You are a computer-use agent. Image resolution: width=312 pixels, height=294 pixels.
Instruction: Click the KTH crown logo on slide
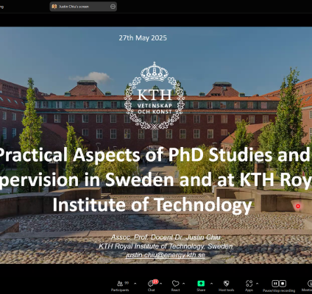(x=155, y=96)
